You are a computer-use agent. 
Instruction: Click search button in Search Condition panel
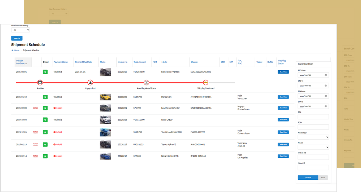308,178
